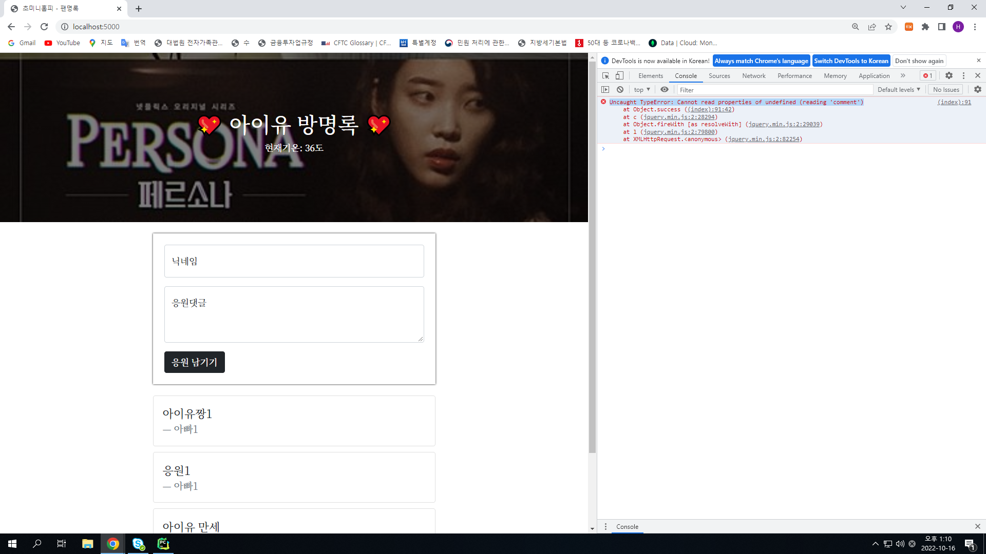Open the Default levels dropdown
Screen dimensions: 986x554
tap(898, 89)
